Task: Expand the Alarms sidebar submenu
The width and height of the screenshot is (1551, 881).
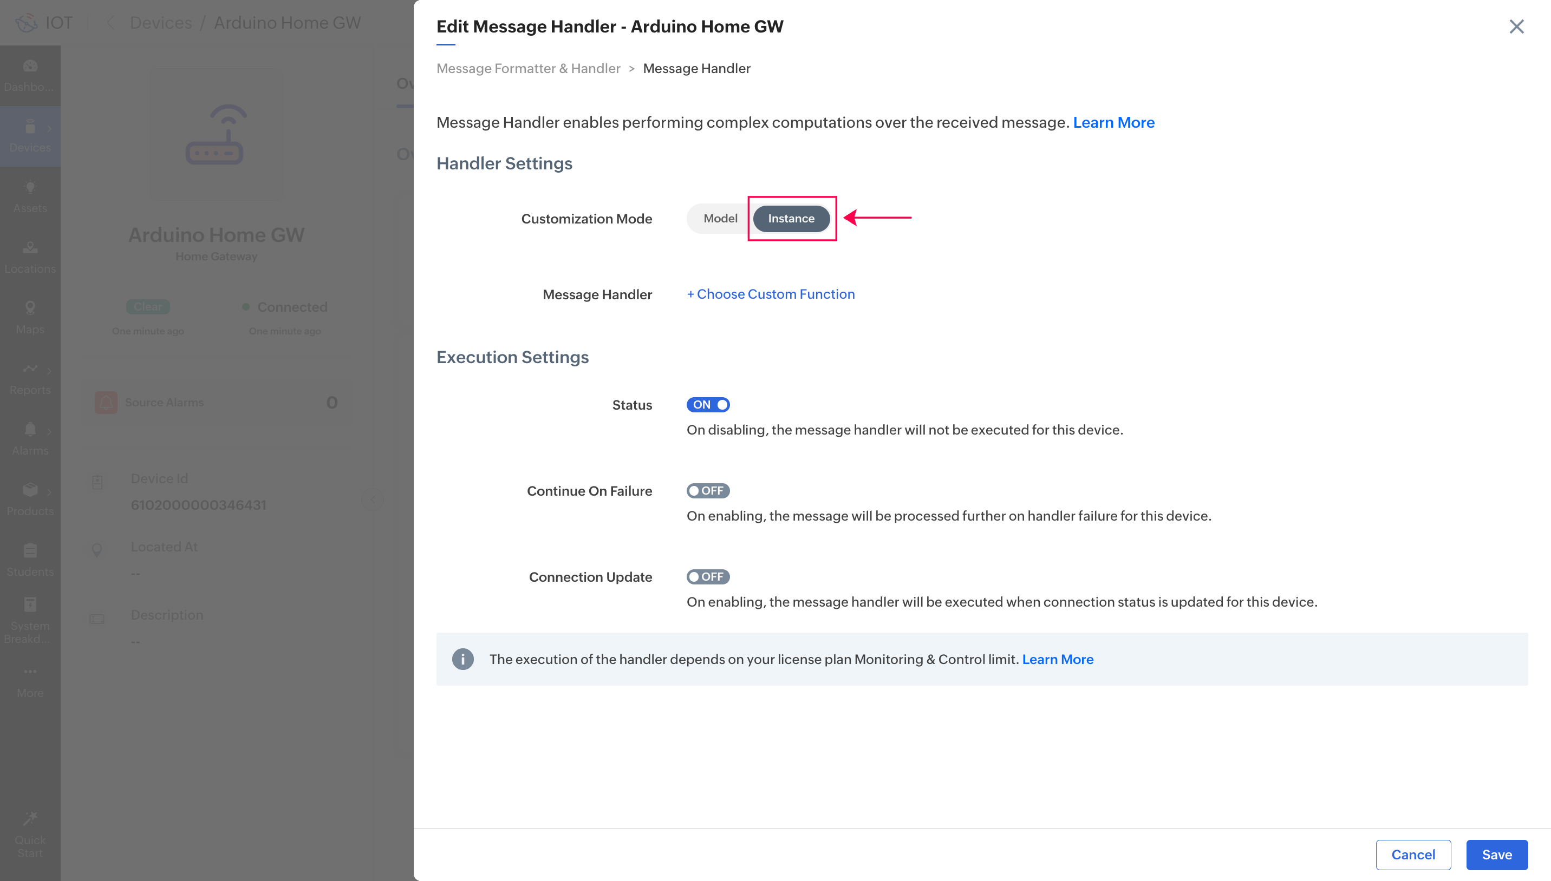Action: point(49,431)
